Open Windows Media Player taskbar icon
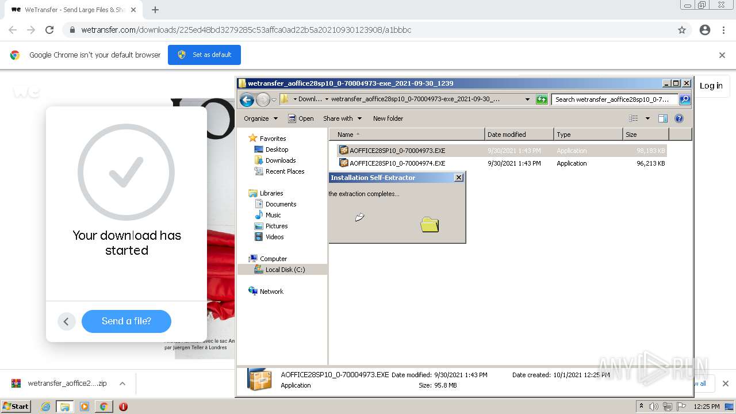The image size is (736, 414). (x=84, y=407)
